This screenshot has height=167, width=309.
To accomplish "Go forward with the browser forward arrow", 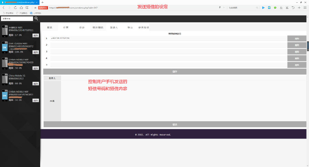I will click(9, 8).
